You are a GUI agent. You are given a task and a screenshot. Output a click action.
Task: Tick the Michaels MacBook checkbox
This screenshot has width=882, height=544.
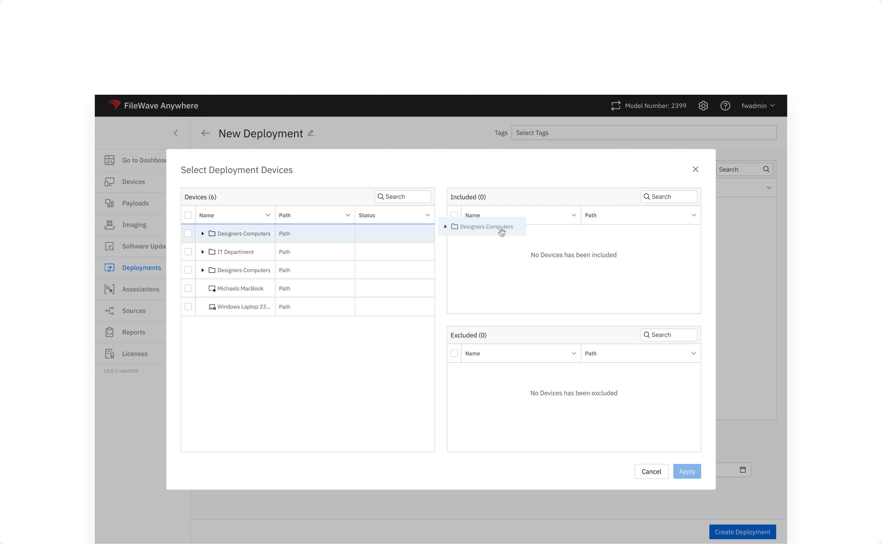point(188,289)
